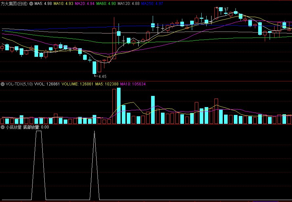Viewport: 292px width, 202px height.
Task: Select the MA120: 4.88 label
Action: (x=129, y=3)
